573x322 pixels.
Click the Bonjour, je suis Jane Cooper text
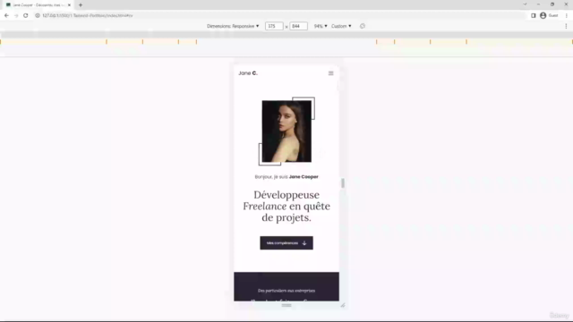[x=286, y=177]
